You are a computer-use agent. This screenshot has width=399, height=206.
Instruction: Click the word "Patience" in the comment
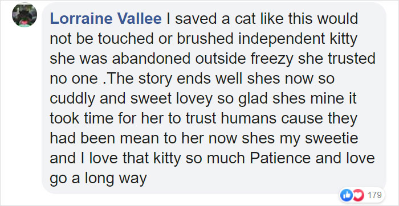coord(280,158)
